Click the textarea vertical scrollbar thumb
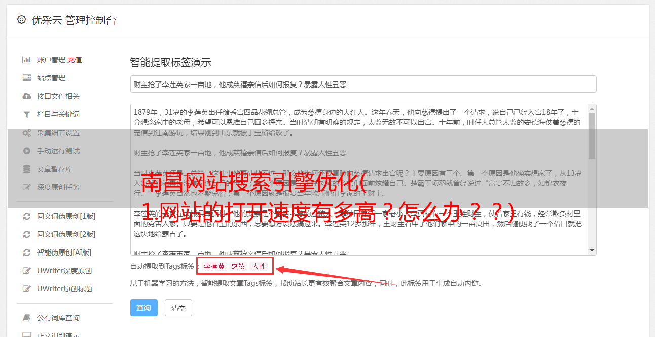Screen dimensions: 655x337 (592, 136)
